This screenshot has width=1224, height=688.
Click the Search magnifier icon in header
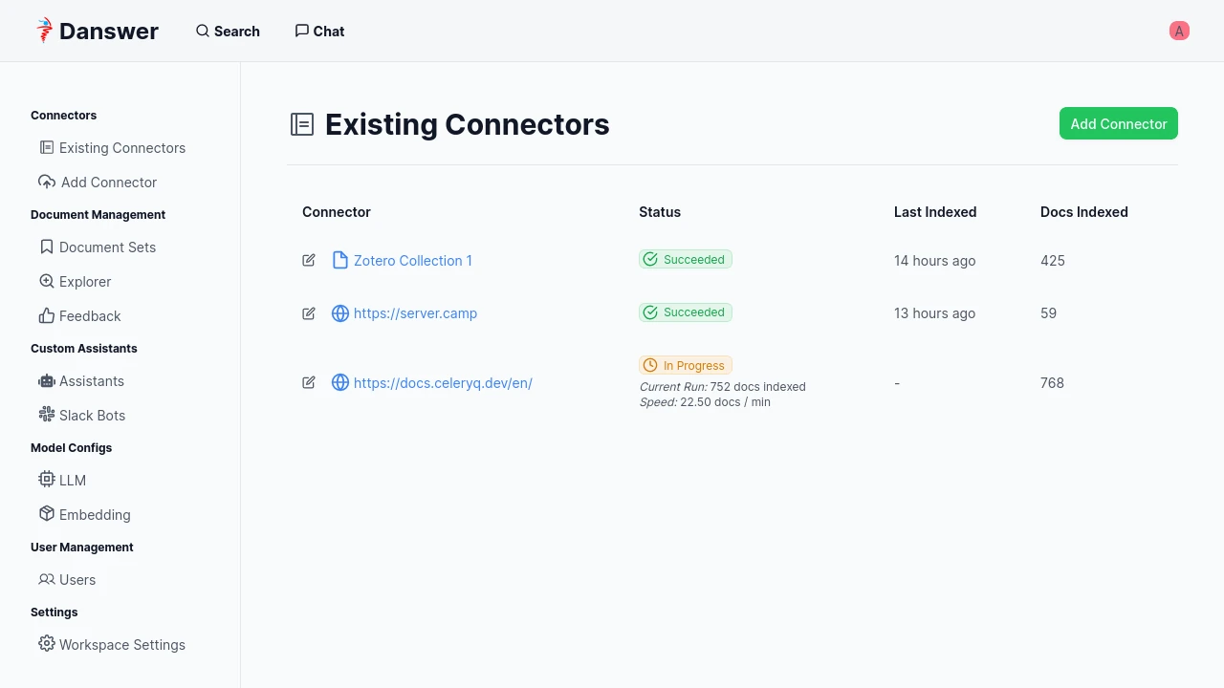pos(203,31)
